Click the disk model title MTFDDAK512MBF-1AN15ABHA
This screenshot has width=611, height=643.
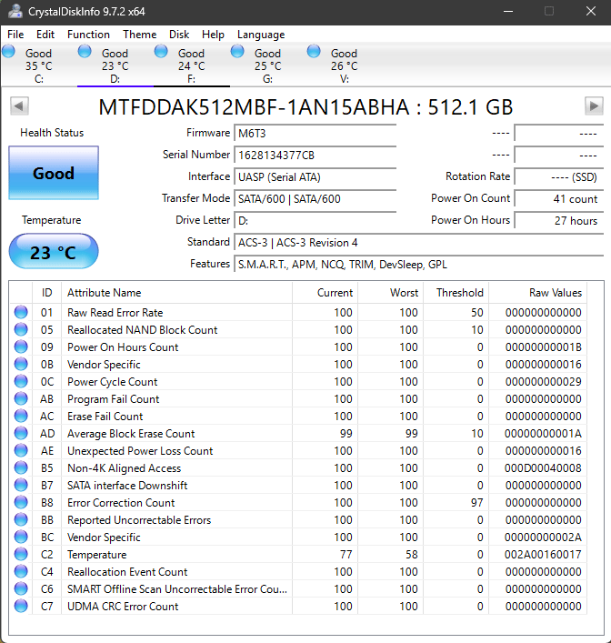point(254,107)
